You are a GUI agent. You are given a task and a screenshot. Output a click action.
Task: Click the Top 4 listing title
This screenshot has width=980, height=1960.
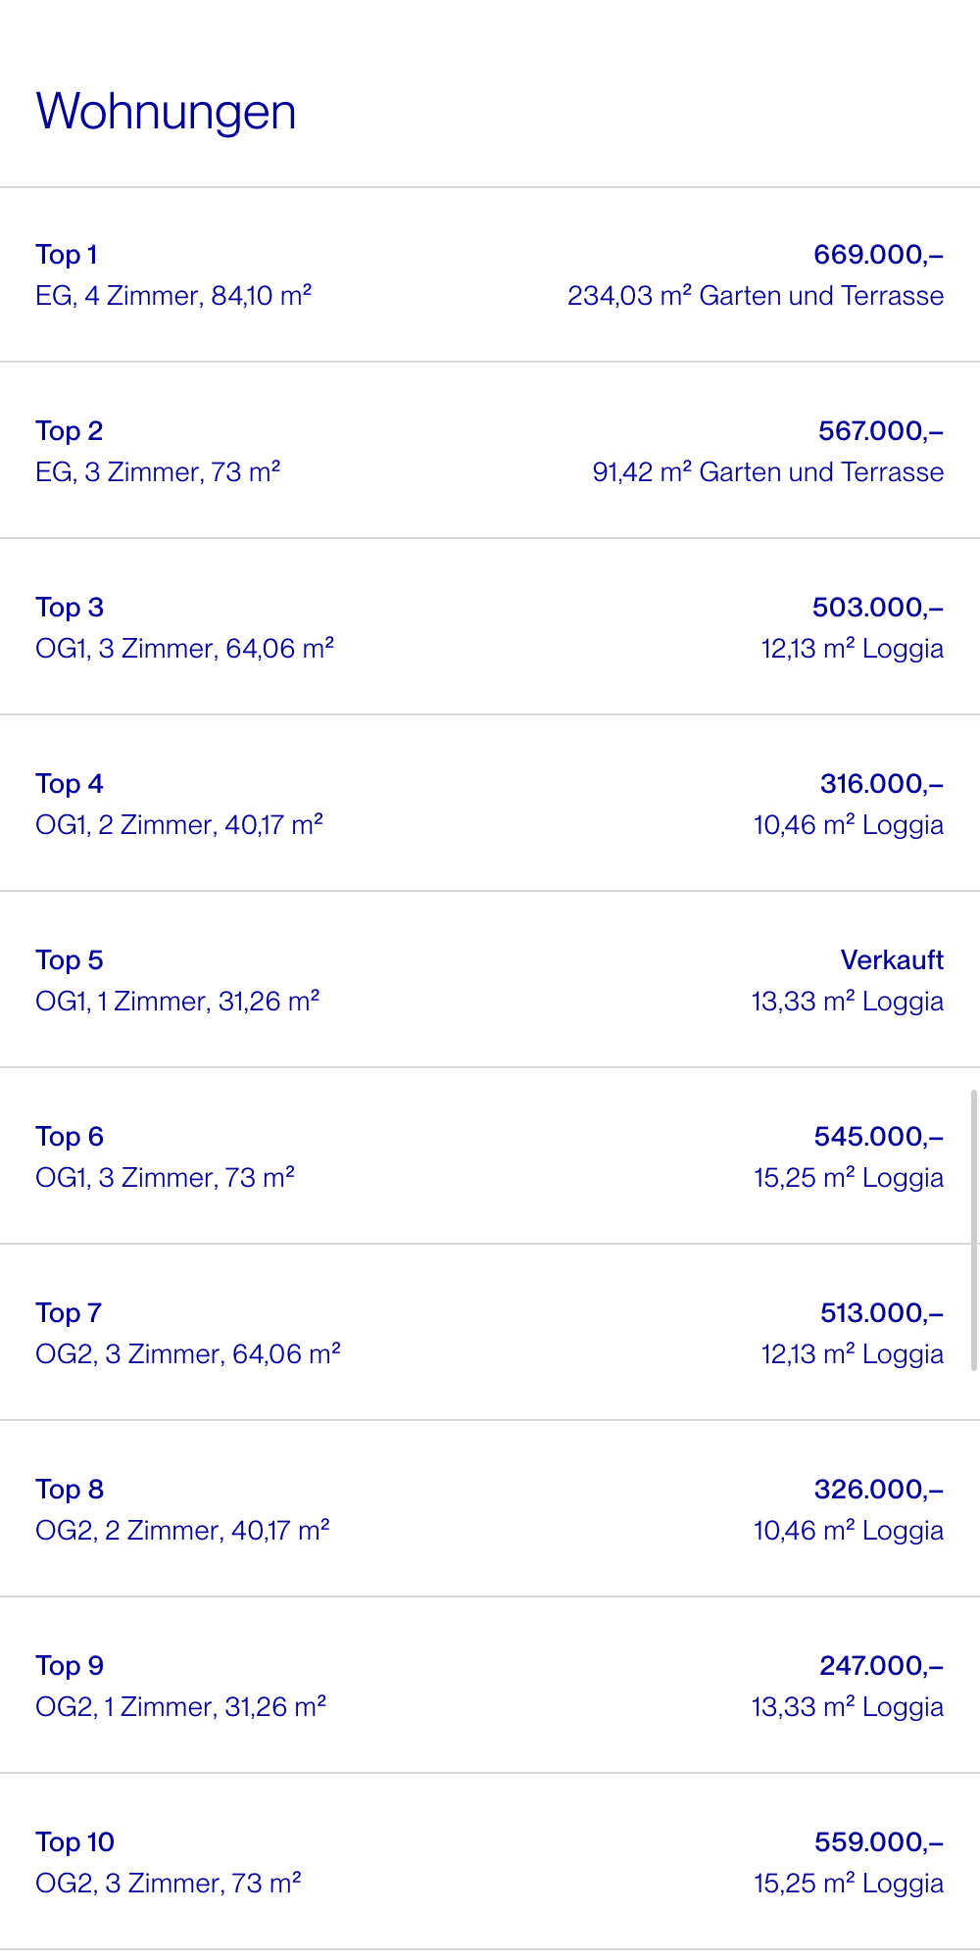pos(70,784)
